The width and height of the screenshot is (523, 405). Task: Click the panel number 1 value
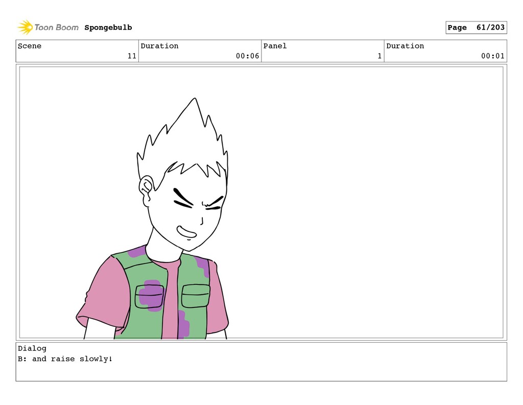click(x=379, y=56)
